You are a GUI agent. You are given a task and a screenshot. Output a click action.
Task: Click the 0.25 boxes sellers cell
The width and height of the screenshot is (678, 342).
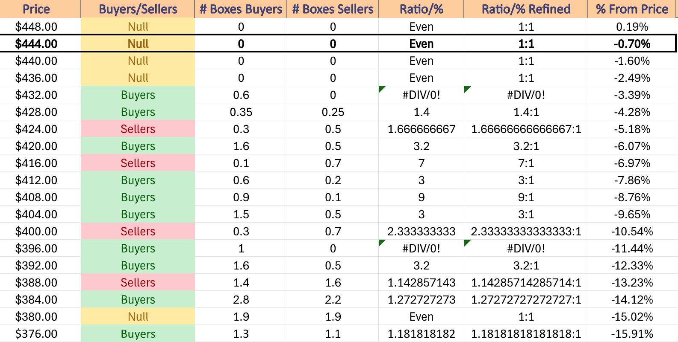[x=333, y=112]
